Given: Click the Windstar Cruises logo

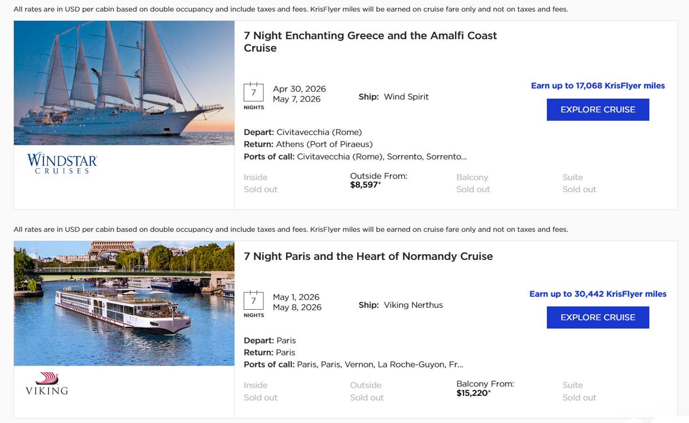Looking at the screenshot, I should tap(62, 163).
